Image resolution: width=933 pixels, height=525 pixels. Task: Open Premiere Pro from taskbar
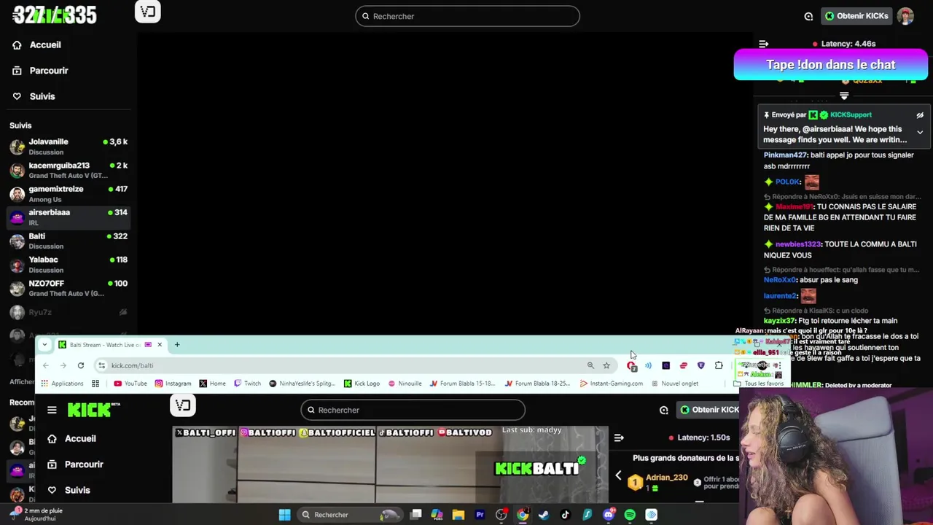(480, 515)
